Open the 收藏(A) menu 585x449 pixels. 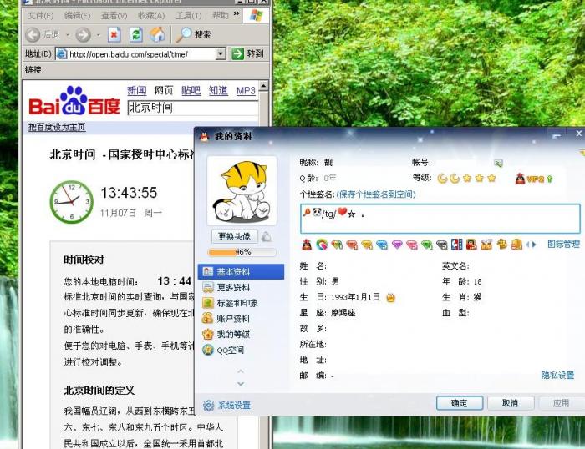point(151,16)
